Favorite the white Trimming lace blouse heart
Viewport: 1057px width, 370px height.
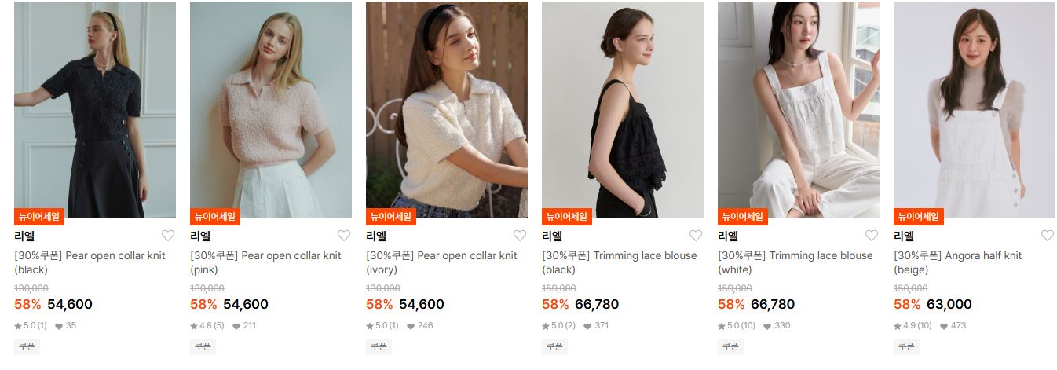[x=872, y=236]
